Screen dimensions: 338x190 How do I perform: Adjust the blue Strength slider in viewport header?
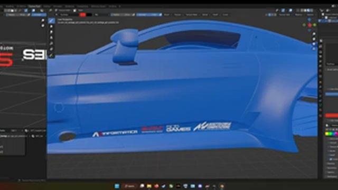coord(147,15)
